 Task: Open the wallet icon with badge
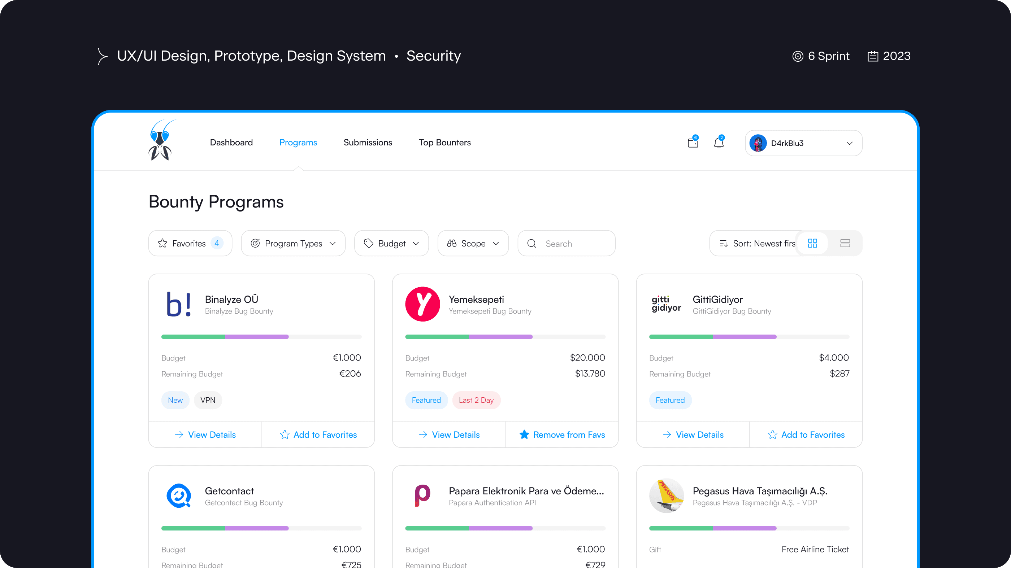693,143
